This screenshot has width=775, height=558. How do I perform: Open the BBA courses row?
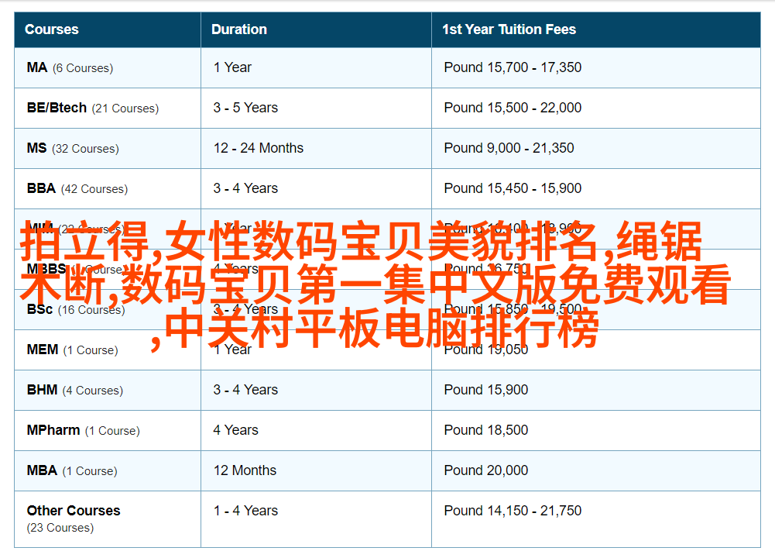click(x=42, y=188)
